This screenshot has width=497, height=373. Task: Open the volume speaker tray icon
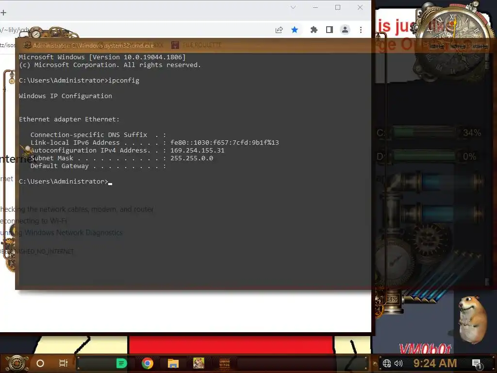pos(398,363)
